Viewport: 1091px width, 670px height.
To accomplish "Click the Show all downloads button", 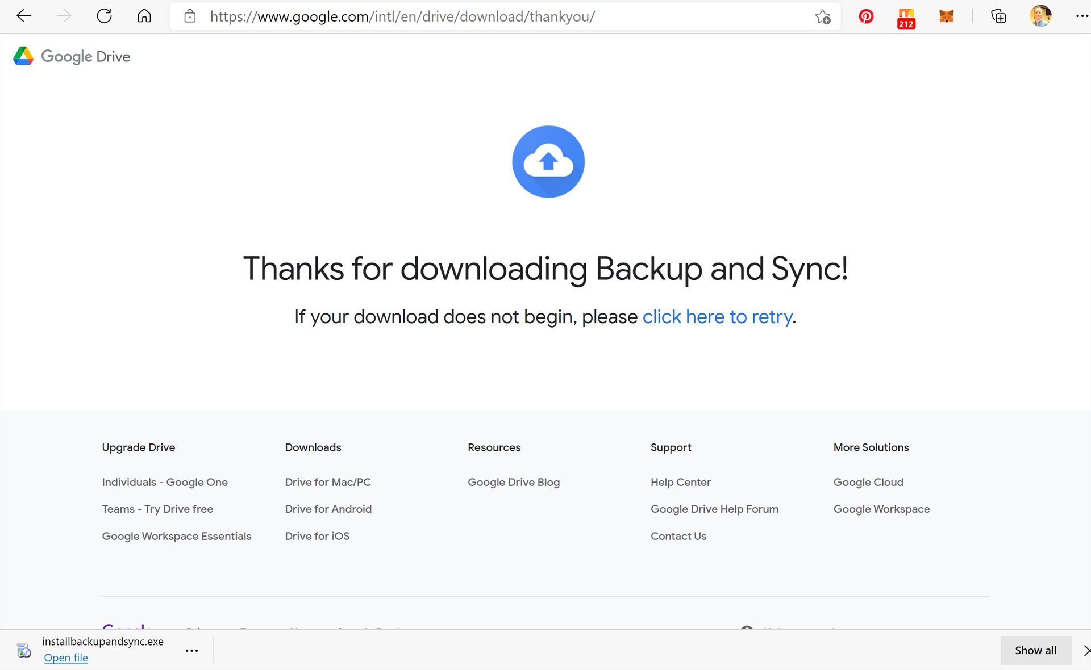I will point(1036,651).
